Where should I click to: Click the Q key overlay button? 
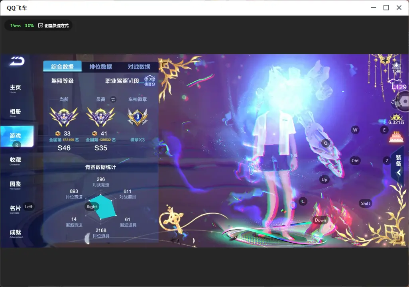coord(326,143)
